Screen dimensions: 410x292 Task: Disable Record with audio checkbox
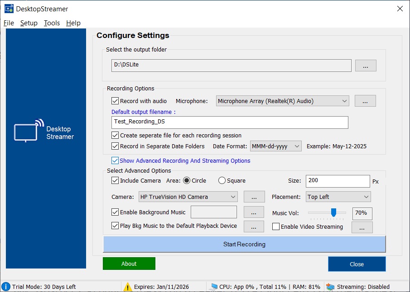click(115, 101)
